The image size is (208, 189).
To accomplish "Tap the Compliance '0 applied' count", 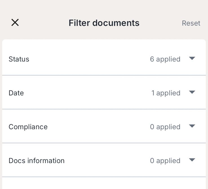I will pos(165,127).
